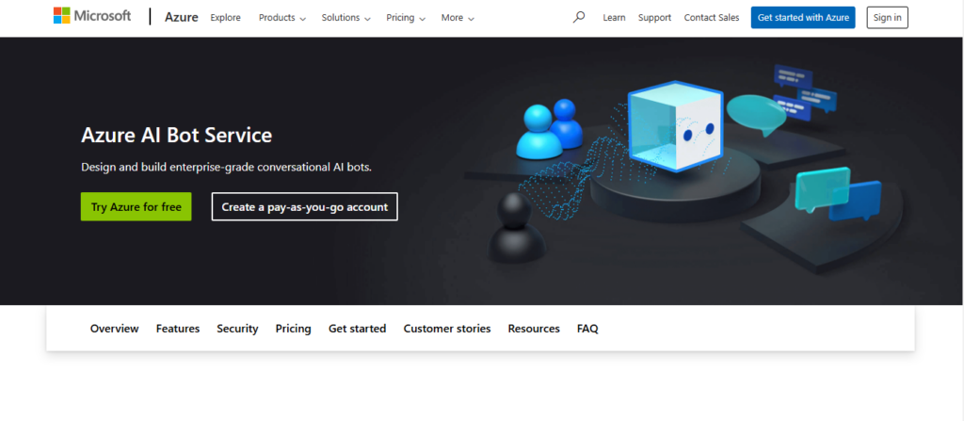This screenshot has width=964, height=421.
Task: Select the Customer stories tab
Action: tap(447, 329)
